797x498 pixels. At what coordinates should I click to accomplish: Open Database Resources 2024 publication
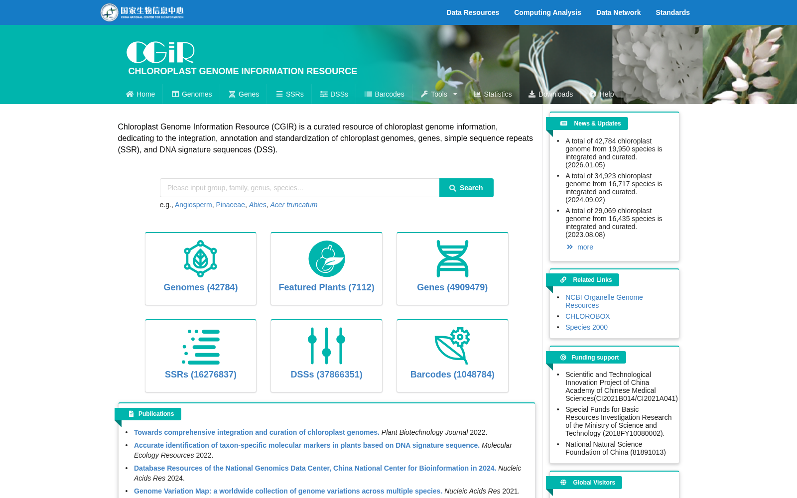(x=315, y=468)
